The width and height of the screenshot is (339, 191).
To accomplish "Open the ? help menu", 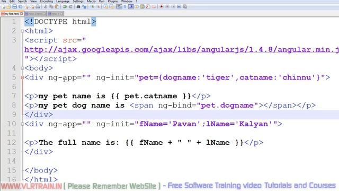I will tap(137, 1).
